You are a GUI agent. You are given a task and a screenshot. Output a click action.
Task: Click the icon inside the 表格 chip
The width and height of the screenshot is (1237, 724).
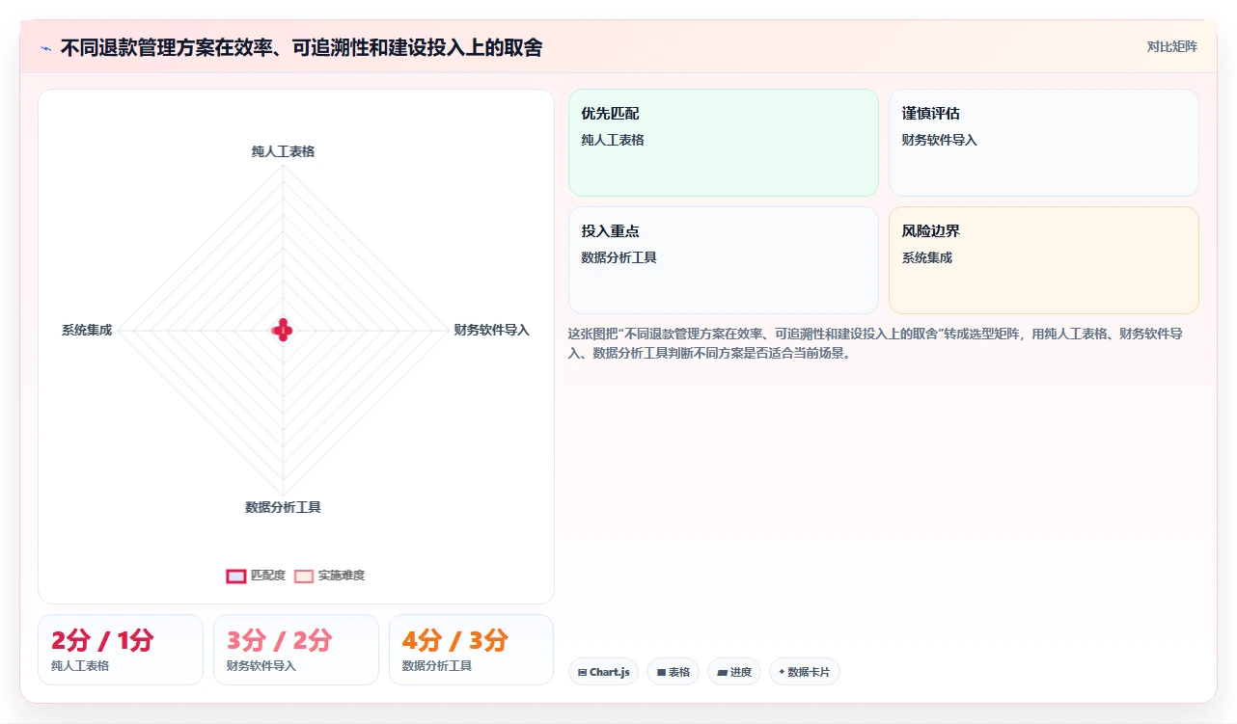point(661,672)
